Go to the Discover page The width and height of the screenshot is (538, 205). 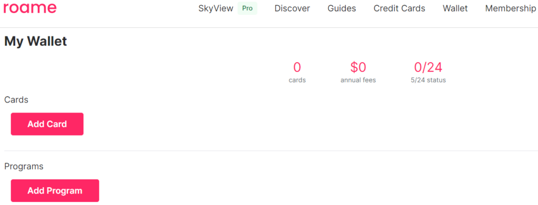[292, 8]
